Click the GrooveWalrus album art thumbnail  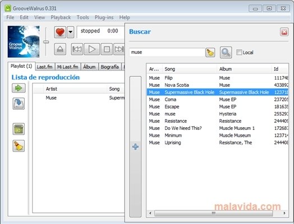24,41
